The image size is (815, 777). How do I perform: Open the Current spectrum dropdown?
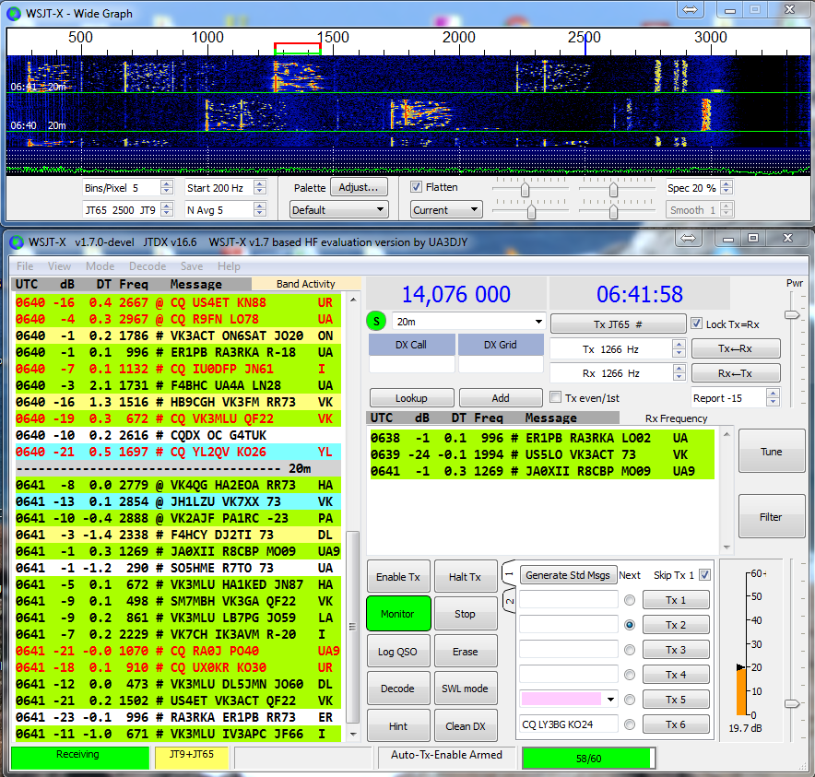[x=446, y=209]
